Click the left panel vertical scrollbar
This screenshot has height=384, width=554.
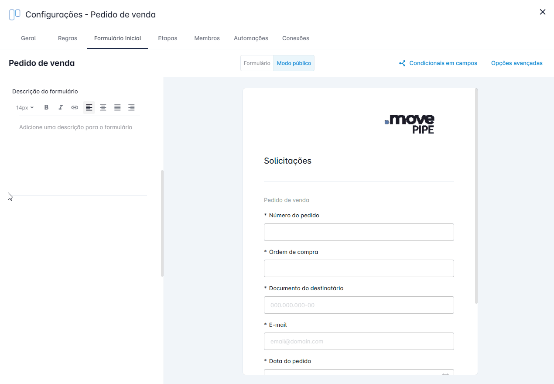coord(162,223)
